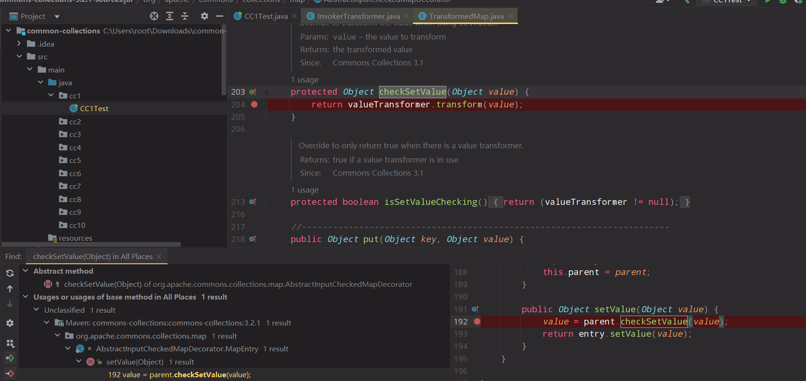Image resolution: width=806 pixels, height=381 pixels.
Task: Open the Project view dropdown
Action: tap(57, 16)
